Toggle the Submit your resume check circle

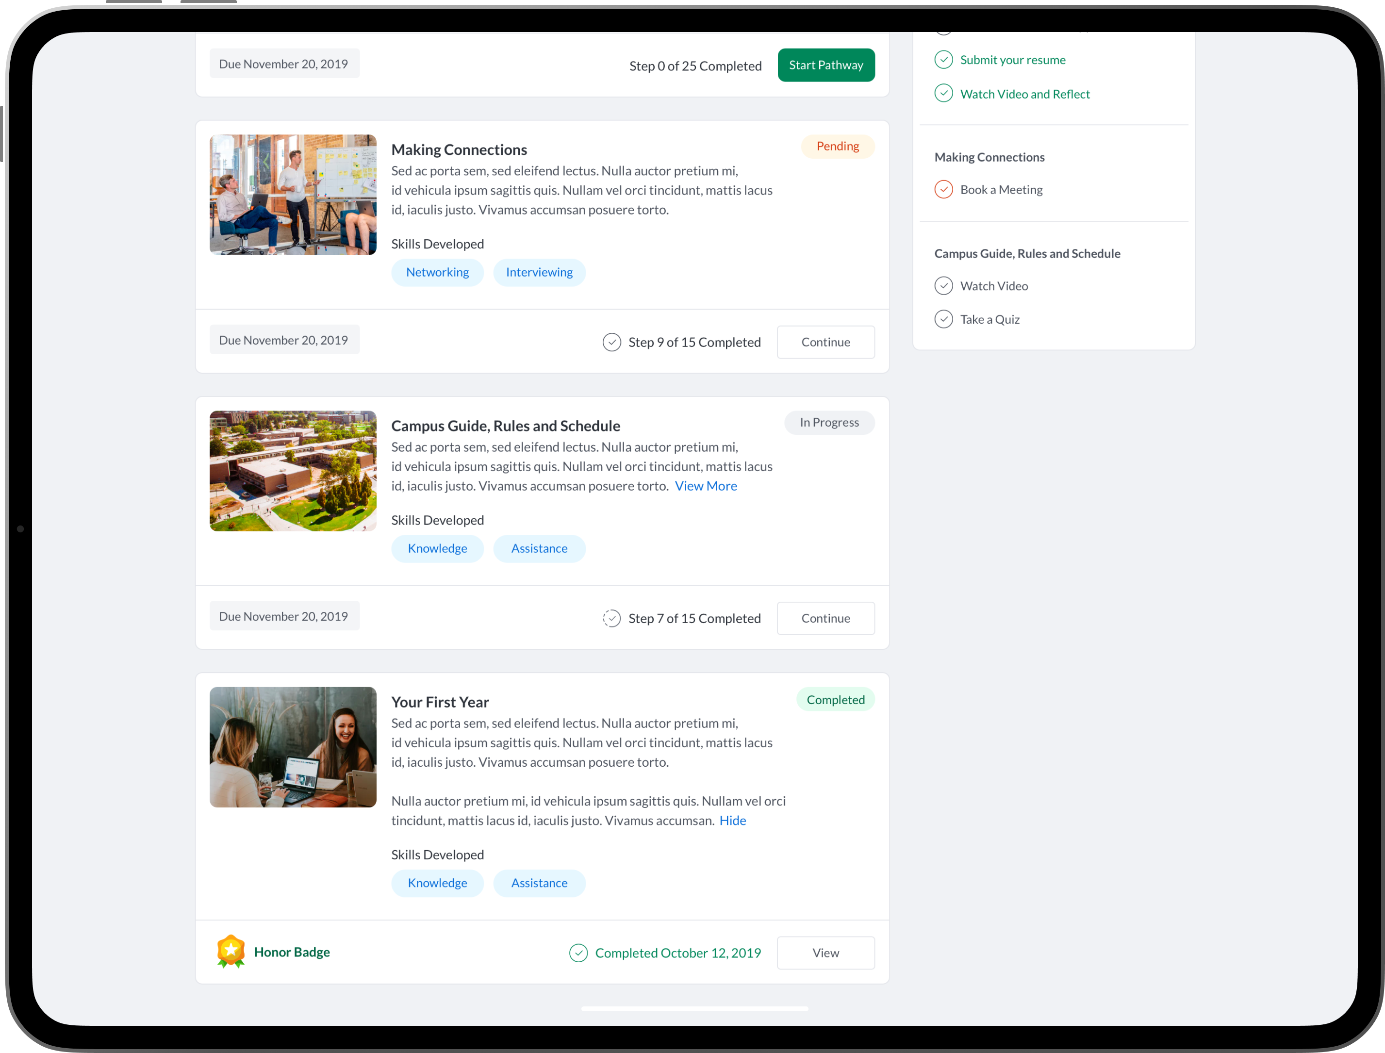[x=943, y=60]
